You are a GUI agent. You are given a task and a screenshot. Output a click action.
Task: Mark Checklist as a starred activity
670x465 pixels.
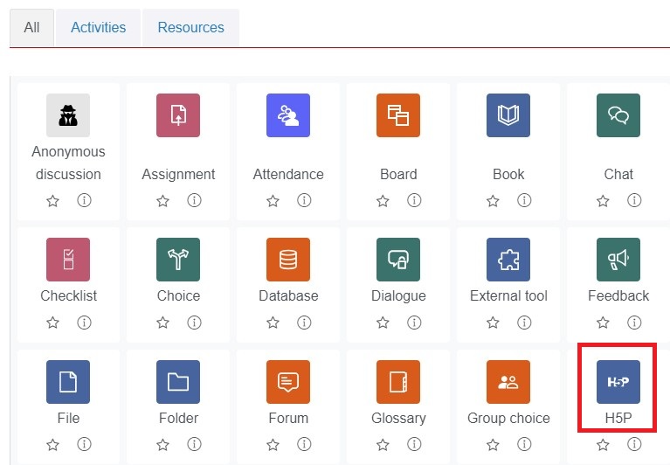[x=53, y=323]
